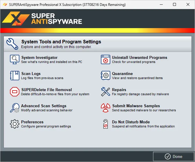Click the "System Tools and Program Settings" heading

click(x=61, y=42)
